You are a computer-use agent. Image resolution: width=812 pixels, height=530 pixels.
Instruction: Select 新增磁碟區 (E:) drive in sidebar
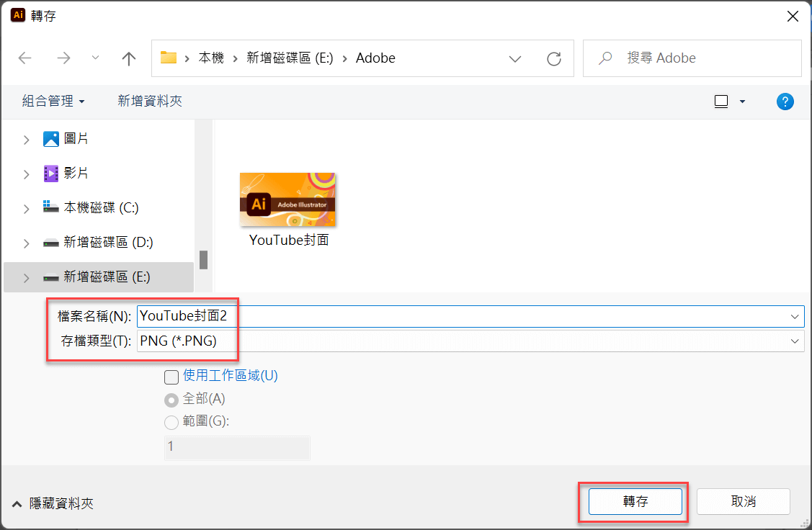[x=107, y=277]
